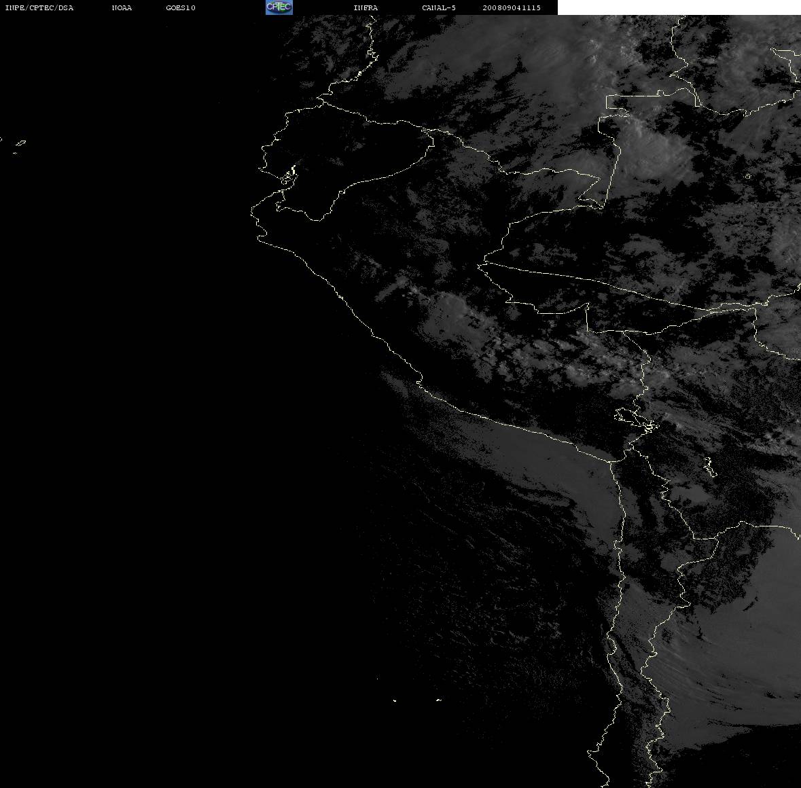This screenshot has height=788, width=801.
Task: Click the GOES10 satellite label
Action: pyautogui.click(x=180, y=7)
